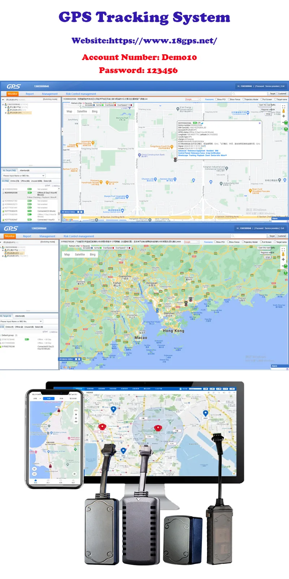Open Risk Control management in Xi'an window
The image size is (289, 579).
click(x=81, y=94)
